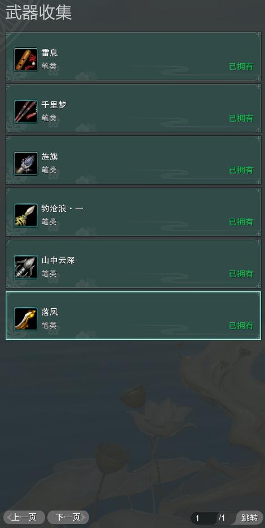This screenshot has width=265, height=528.
Task: Click 已拥有 status on 旌旗 row
Action: (x=241, y=170)
